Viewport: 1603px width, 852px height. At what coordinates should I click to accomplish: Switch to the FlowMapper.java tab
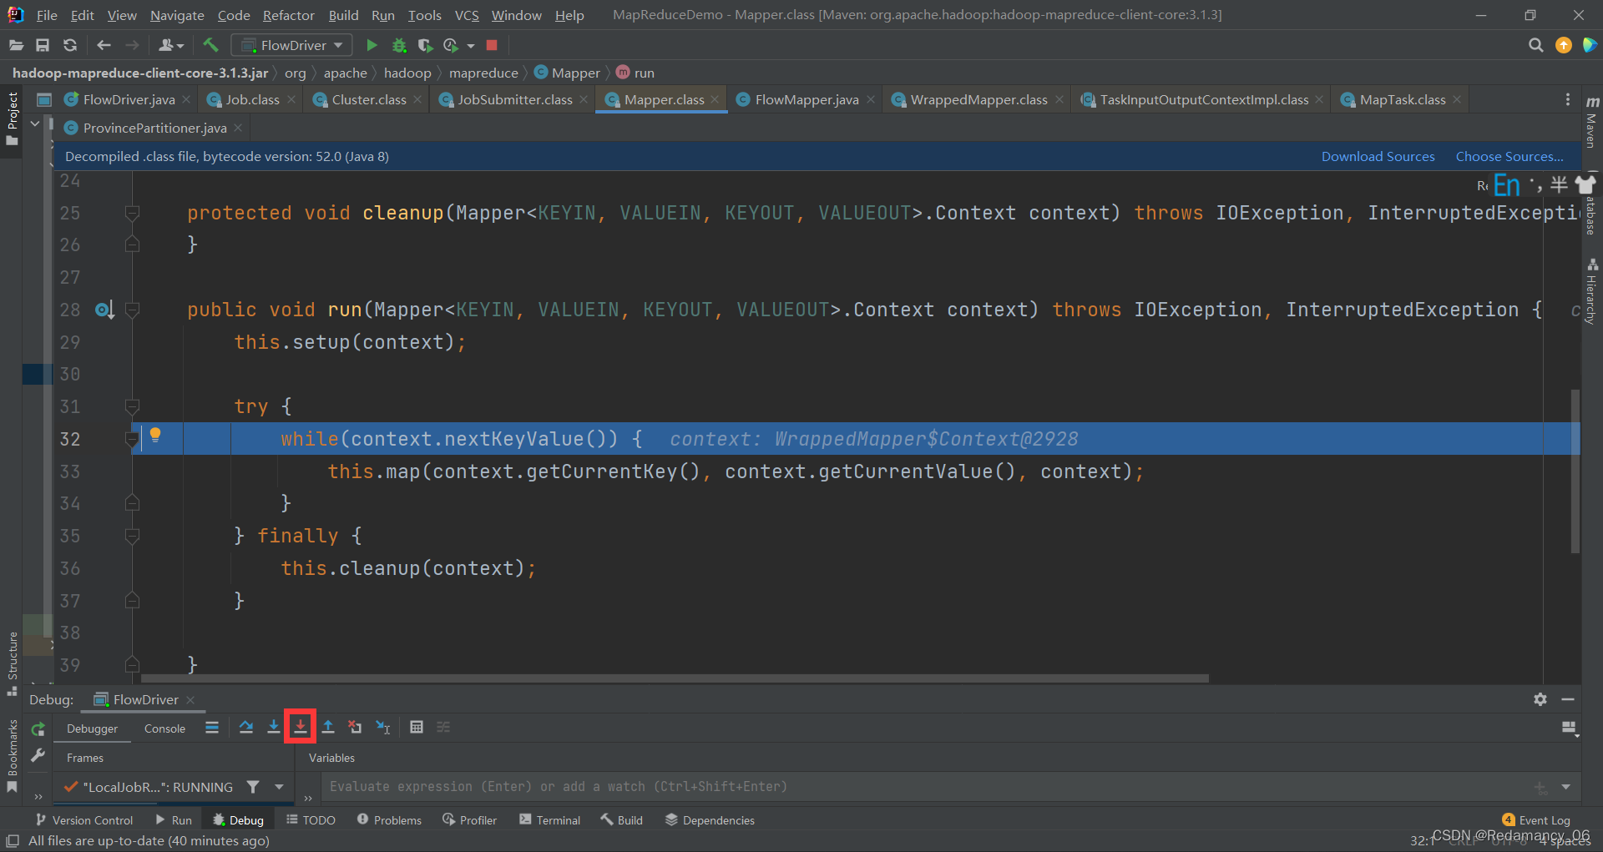(806, 99)
